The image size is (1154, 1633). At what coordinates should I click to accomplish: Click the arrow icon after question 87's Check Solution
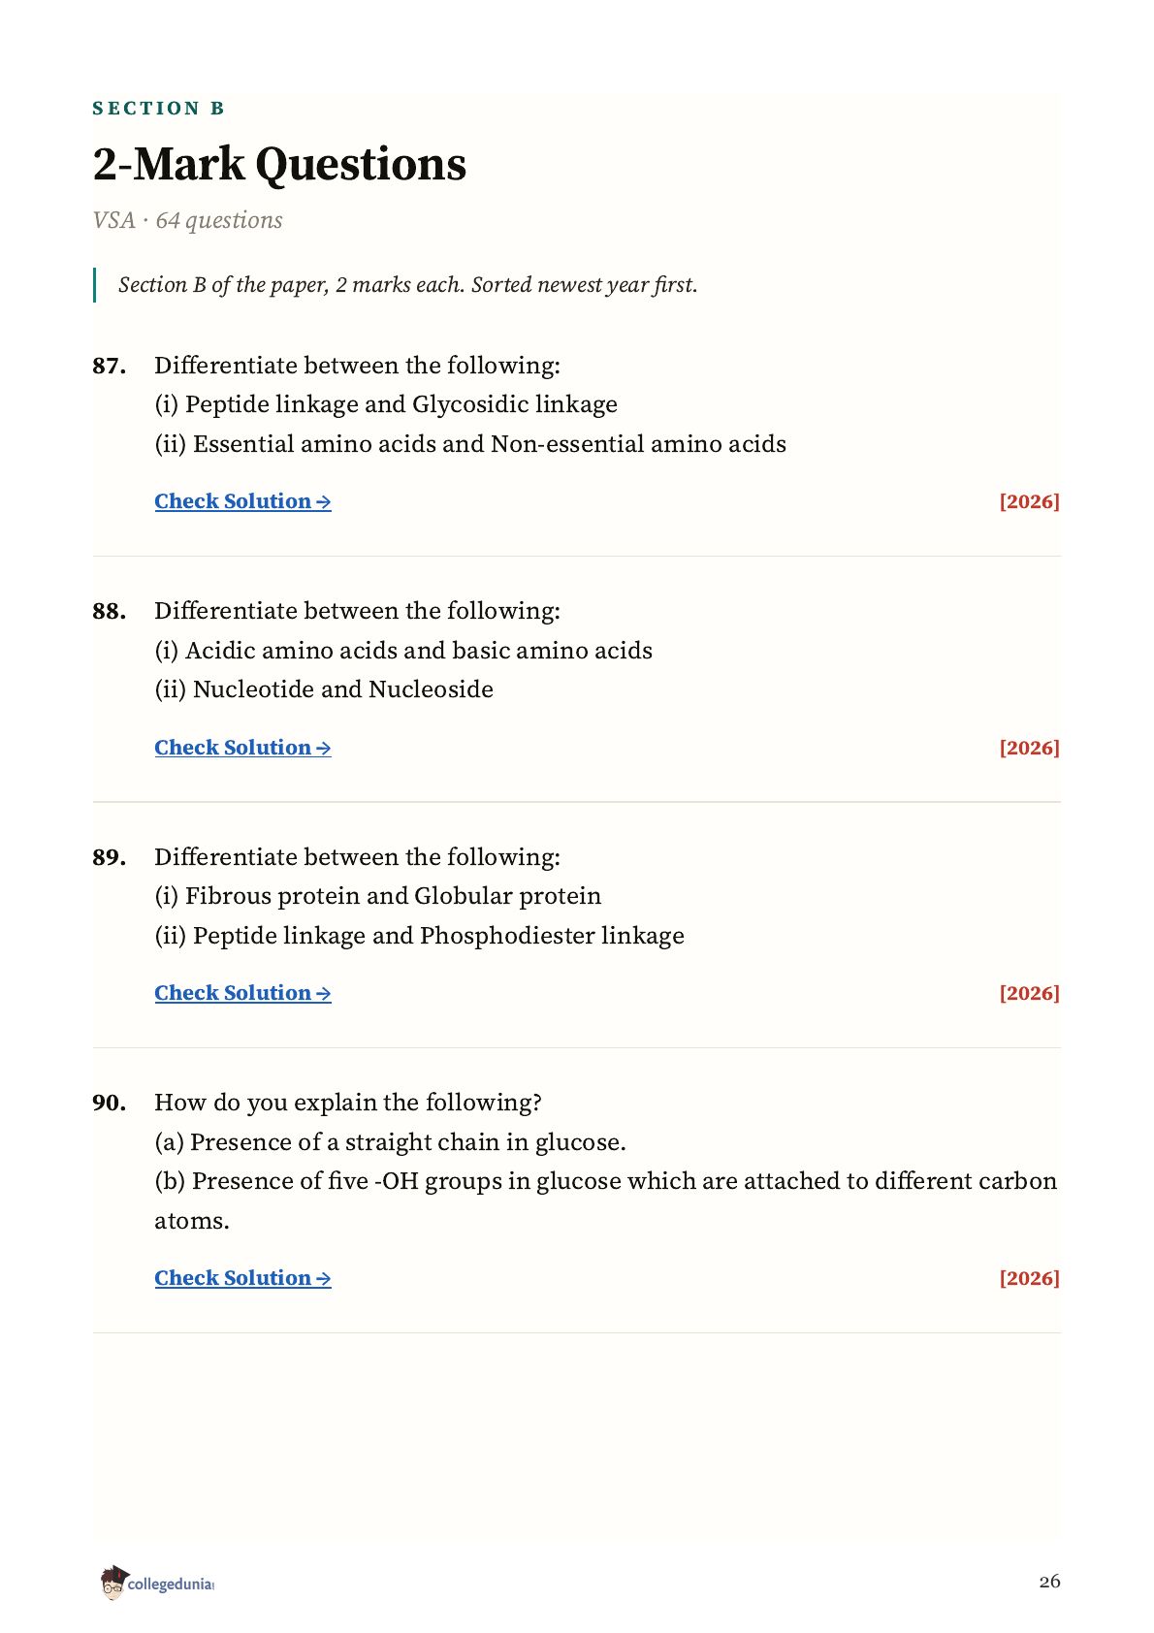point(324,502)
